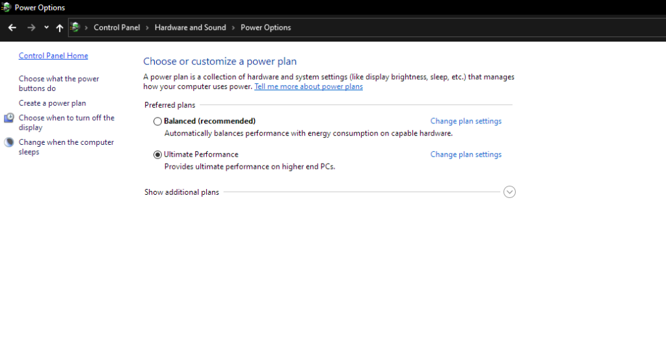666x337 pixels.
Task: Open Change plan settings for Ultimate Performance
Action: coord(466,155)
